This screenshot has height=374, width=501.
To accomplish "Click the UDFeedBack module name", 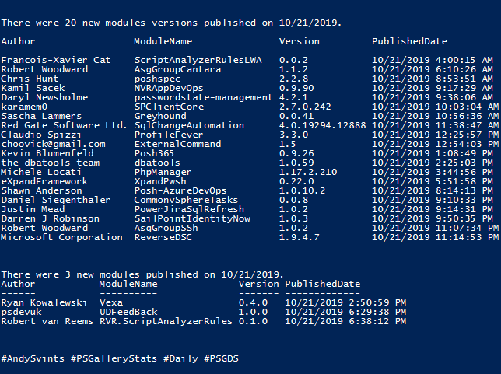I will tap(128, 312).
